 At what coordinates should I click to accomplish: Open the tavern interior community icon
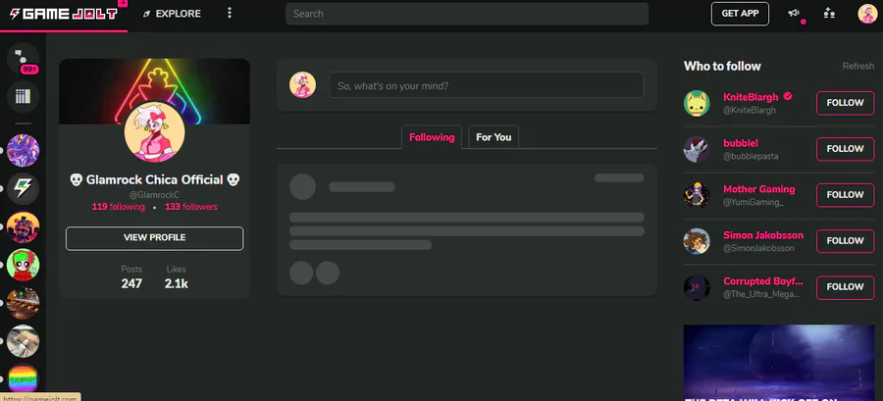click(x=24, y=303)
